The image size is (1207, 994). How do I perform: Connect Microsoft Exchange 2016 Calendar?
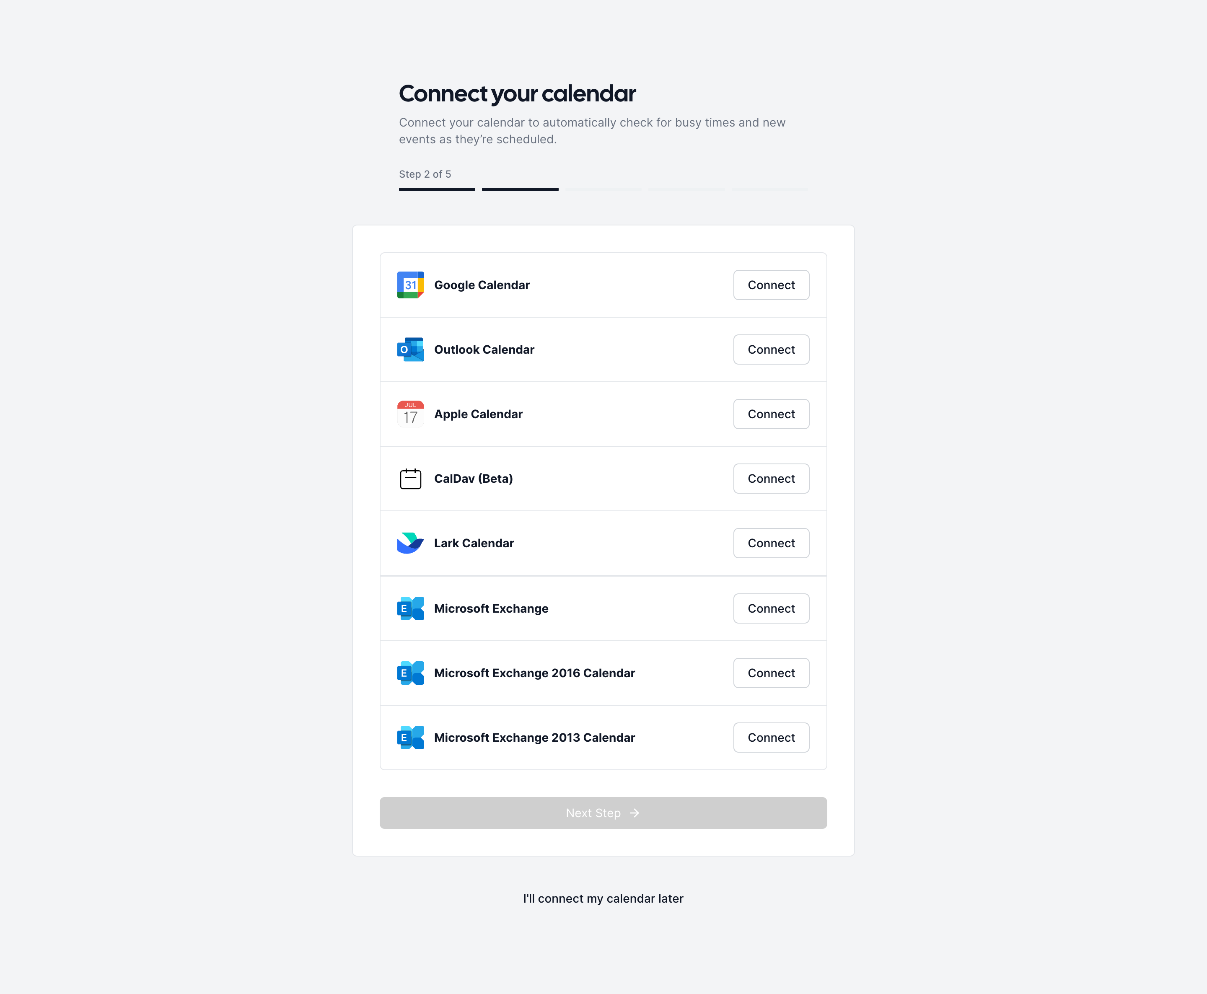click(771, 673)
